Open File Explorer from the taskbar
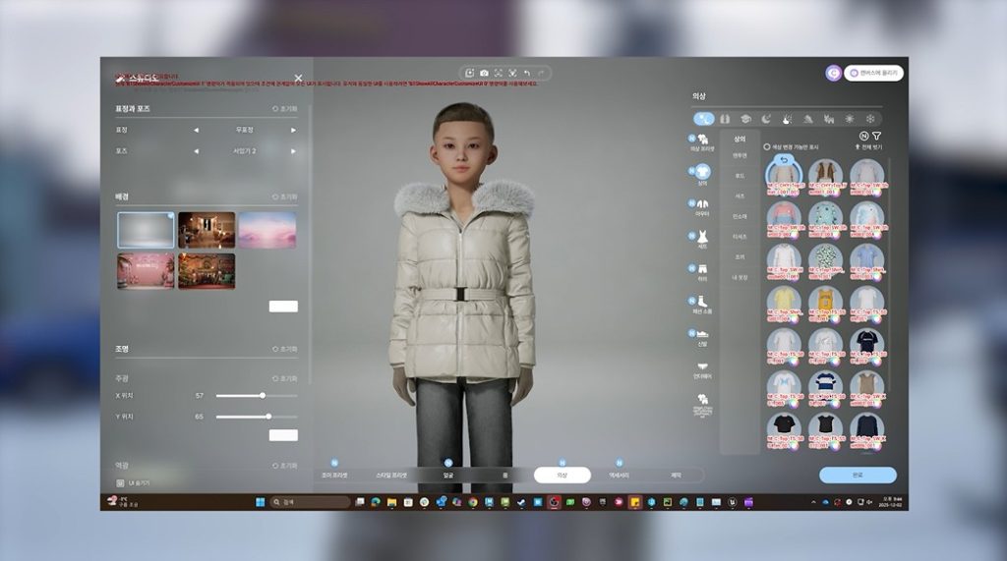Screen dimensions: 1007x561 point(391,502)
